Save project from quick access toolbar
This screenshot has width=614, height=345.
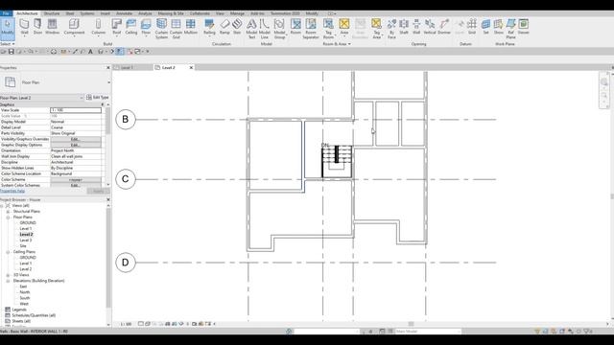(x=11, y=51)
